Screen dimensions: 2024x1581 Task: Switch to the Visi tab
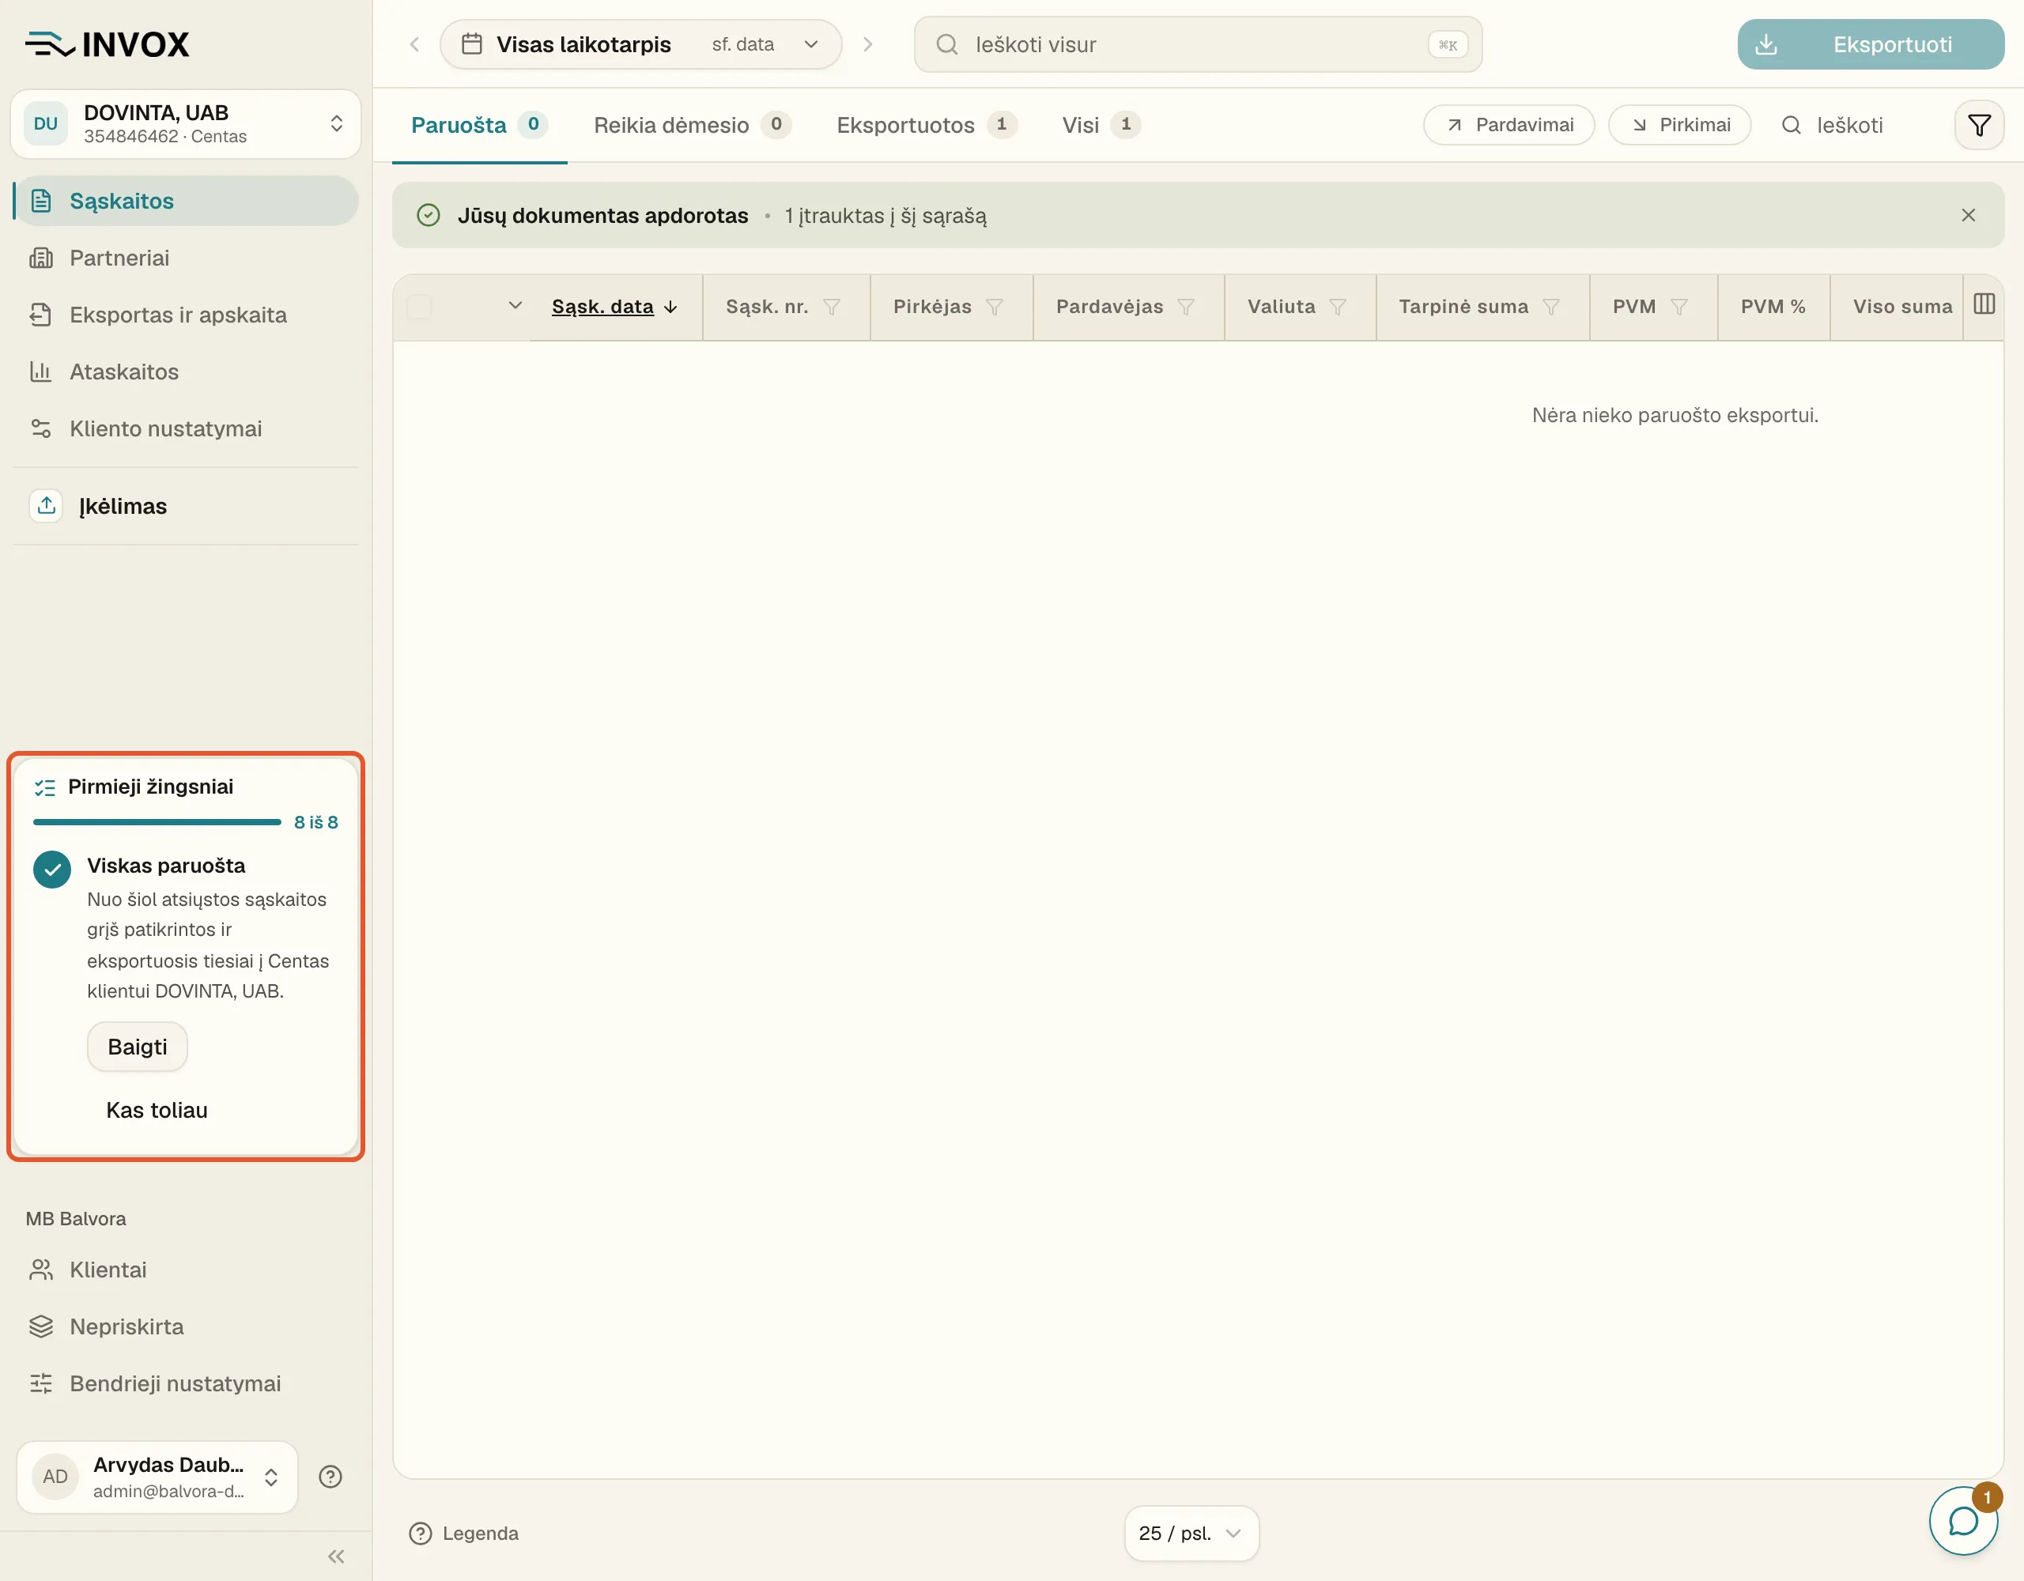pyautogui.click(x=1101, y=125)
